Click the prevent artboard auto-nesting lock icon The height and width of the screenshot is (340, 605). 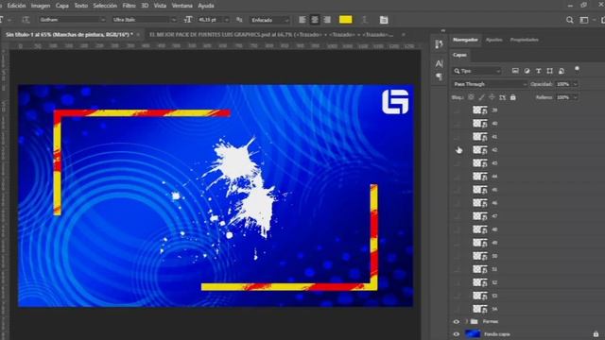click(x=502, y=97)
